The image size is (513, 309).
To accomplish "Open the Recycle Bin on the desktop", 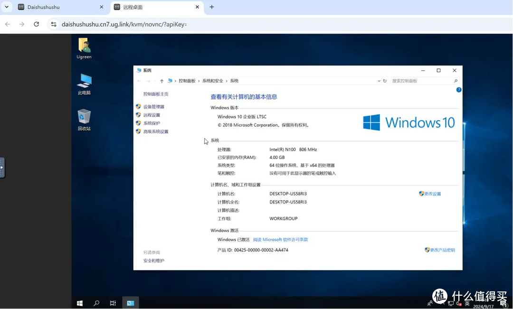I will coord(84,119).
